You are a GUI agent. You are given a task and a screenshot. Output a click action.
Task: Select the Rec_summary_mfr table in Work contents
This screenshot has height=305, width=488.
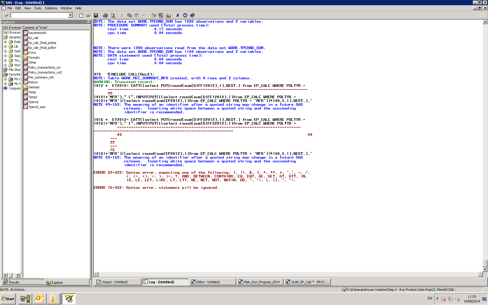point(41,77)
